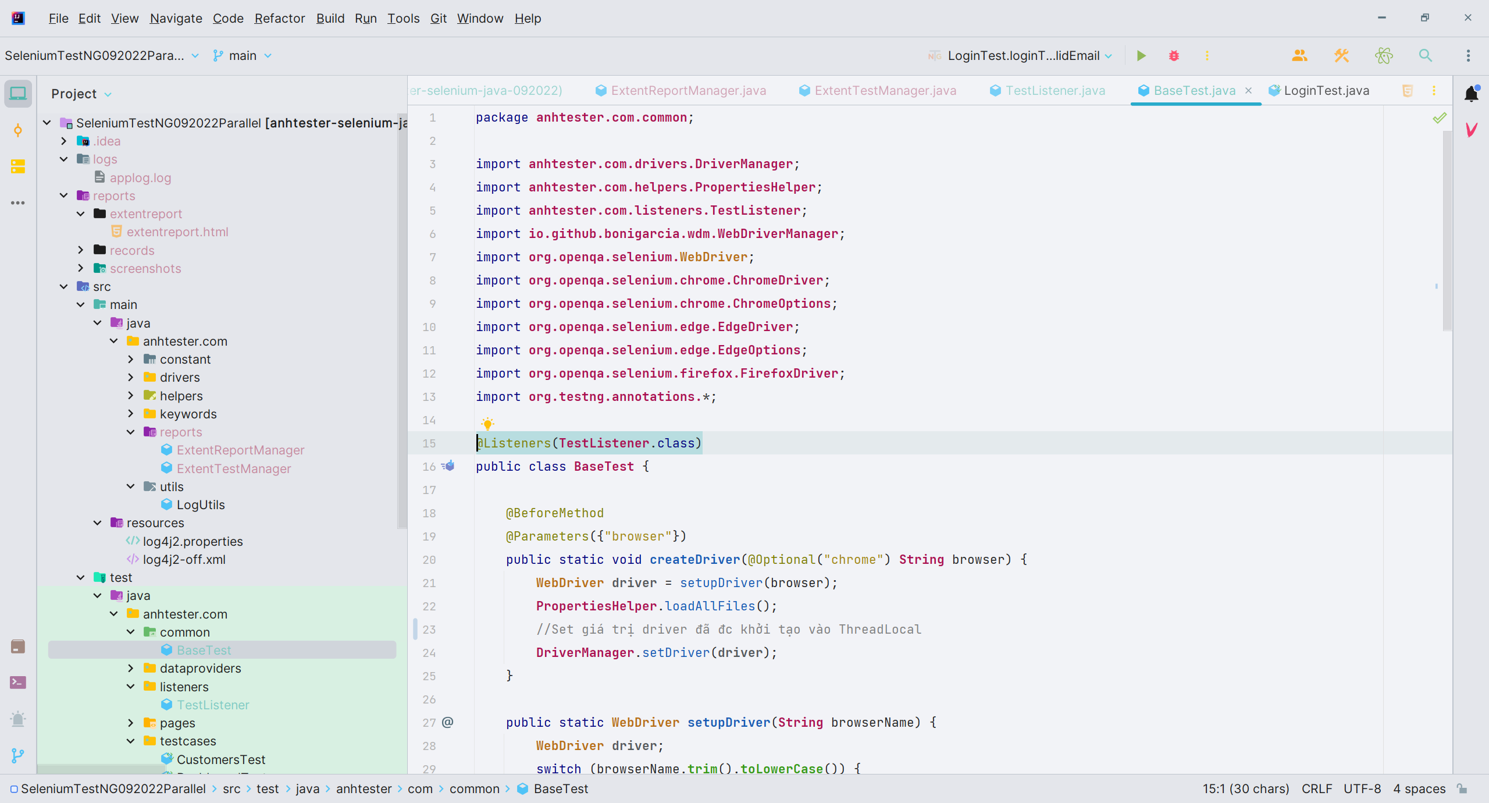The image size is (1489, 803).
Task: Select LogUtils class in tree
Action: [201, 504]
